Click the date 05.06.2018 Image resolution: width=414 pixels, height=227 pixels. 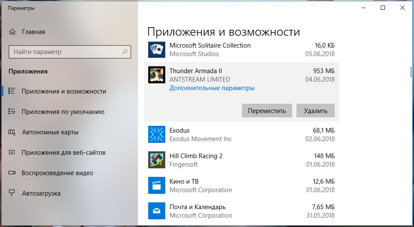pos(320,54)
